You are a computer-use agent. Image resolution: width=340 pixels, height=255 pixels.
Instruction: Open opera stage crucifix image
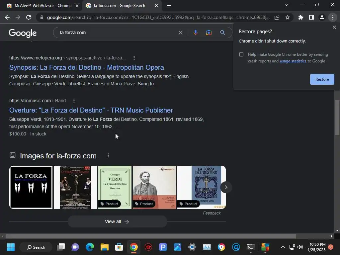coord(75,187)
